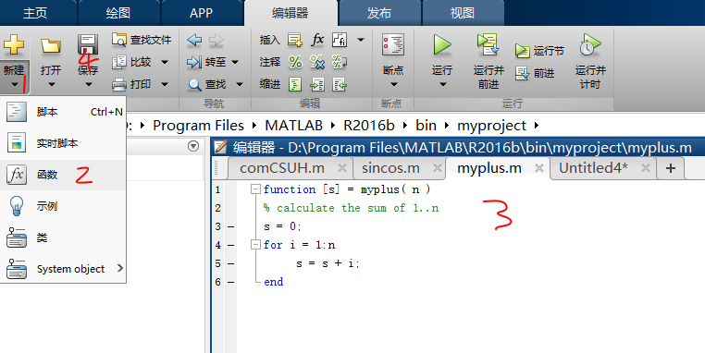Click the smart indent icon
705x353 pixels.
295,84
